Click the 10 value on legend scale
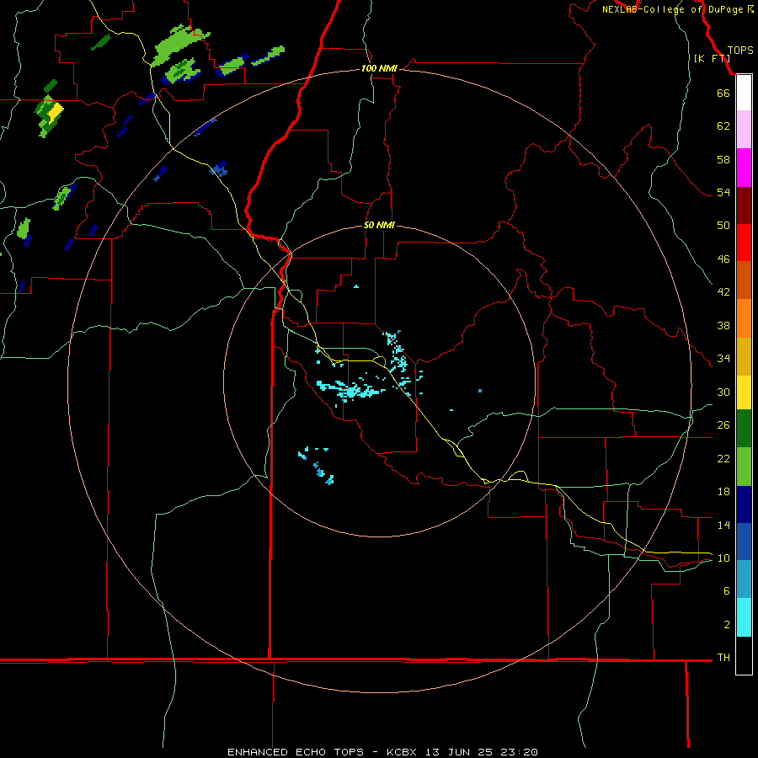This screenshot has height=758, width=758. 723,558
